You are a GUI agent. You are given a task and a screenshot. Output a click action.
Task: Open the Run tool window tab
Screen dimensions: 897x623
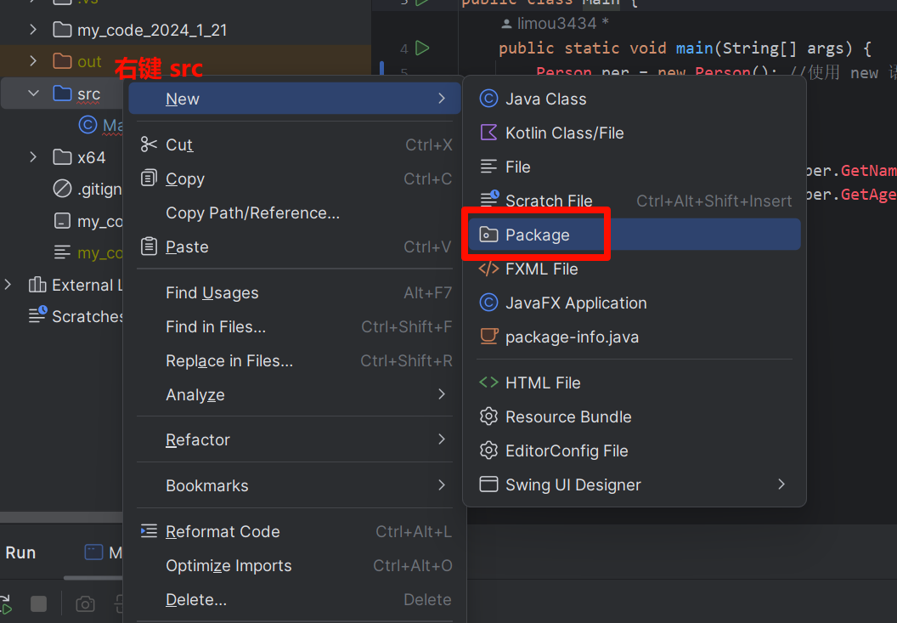pos(20,553)
